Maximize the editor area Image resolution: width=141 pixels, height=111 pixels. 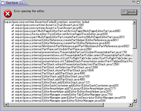point(138,2)
